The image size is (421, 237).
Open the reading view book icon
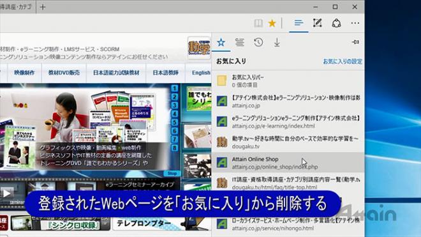pyautogui.click(x=258, y=23)
